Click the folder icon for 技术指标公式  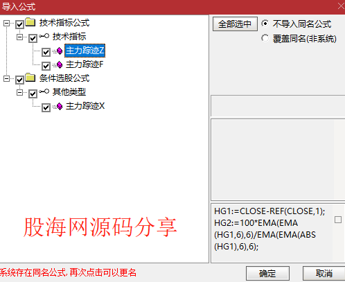tap(30, 22)
